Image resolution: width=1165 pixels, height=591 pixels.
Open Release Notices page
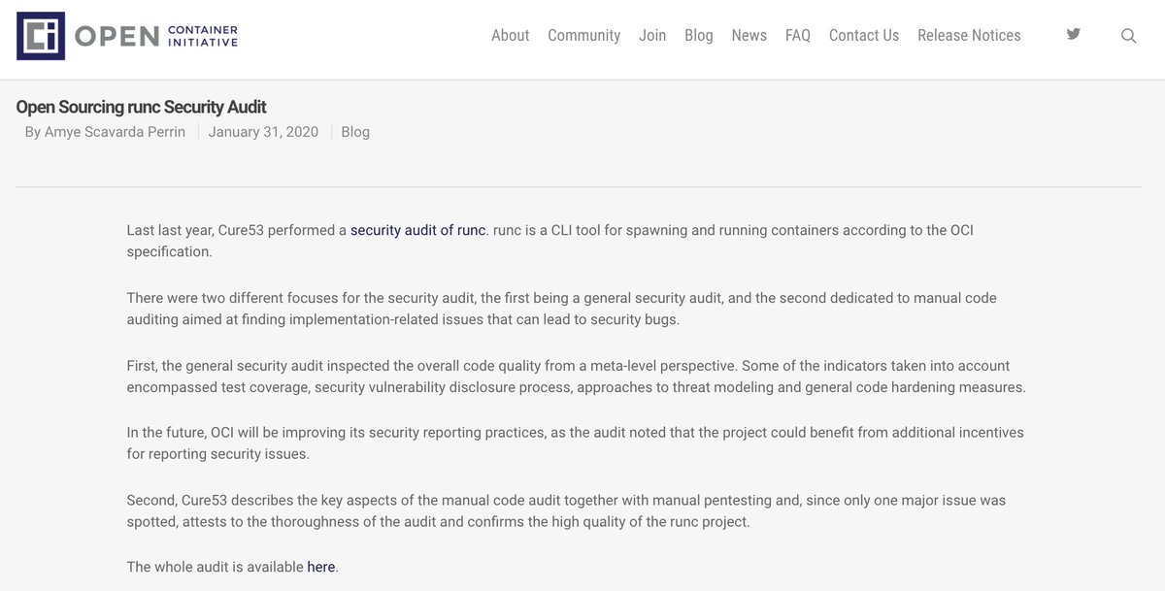coord(969,35)
